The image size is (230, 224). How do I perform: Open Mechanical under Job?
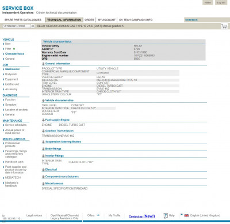[12, 69]
